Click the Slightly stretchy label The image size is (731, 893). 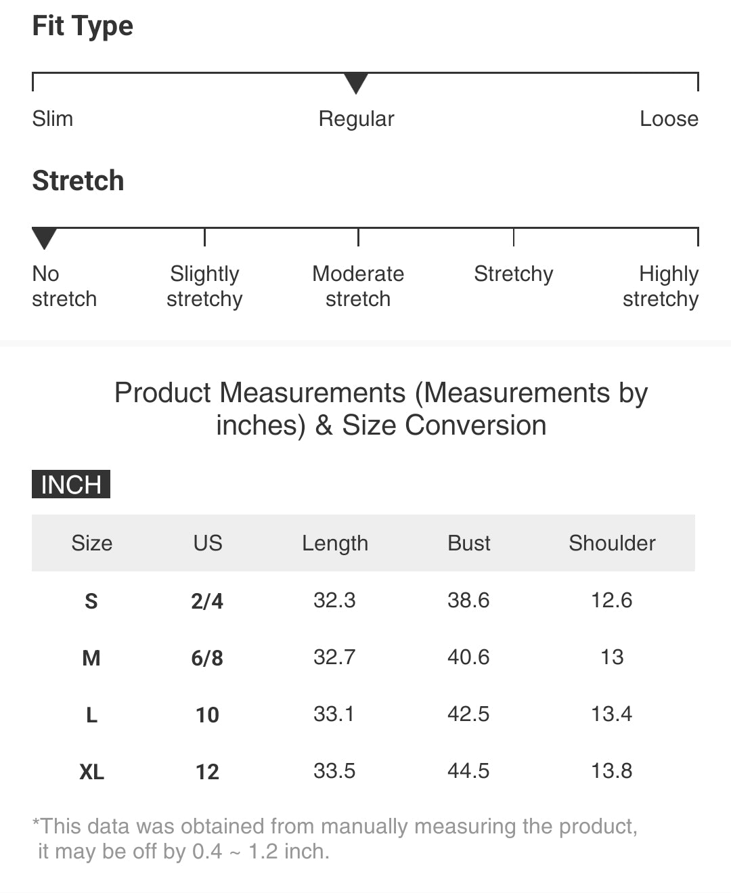pos(204,286)
